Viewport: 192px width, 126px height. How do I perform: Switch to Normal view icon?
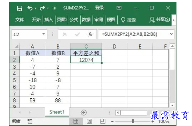[x=76, y=121]
